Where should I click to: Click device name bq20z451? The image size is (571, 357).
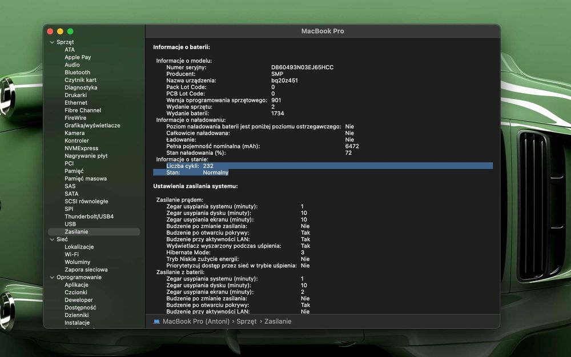[284, 81]
